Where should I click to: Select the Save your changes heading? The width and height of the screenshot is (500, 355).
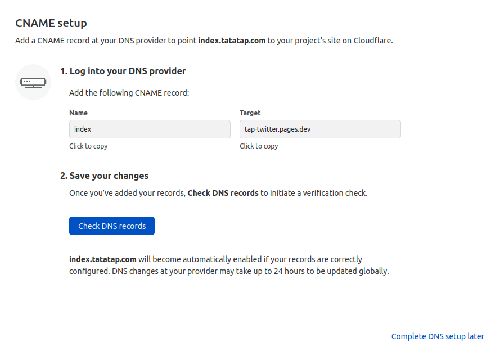pyautogui.click(x=104, y=176)
